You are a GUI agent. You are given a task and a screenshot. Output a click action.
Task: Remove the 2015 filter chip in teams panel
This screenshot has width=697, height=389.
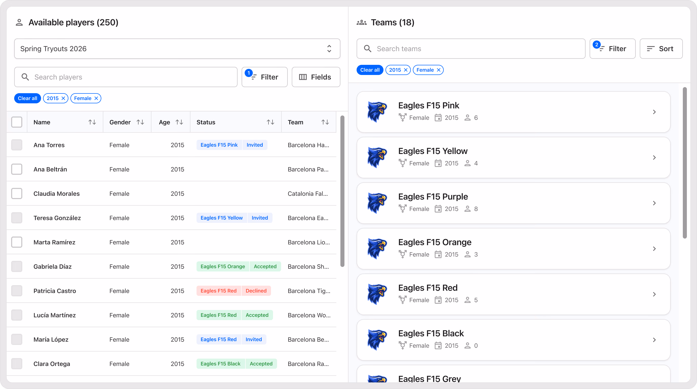[405, 70]
